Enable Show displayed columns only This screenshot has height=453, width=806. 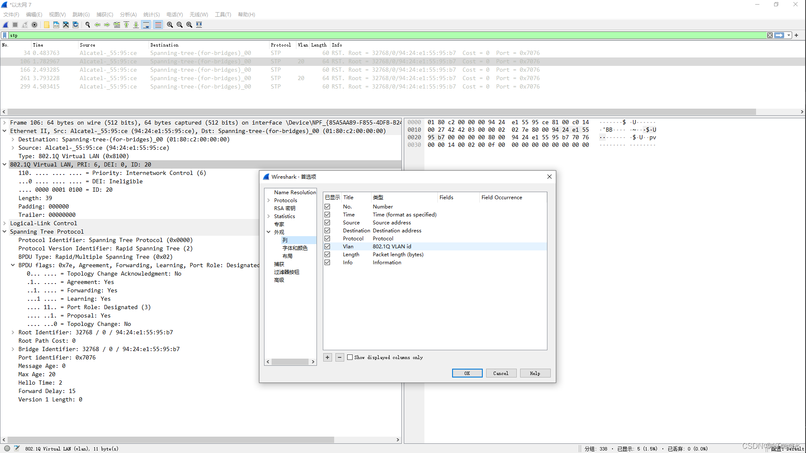350,357
